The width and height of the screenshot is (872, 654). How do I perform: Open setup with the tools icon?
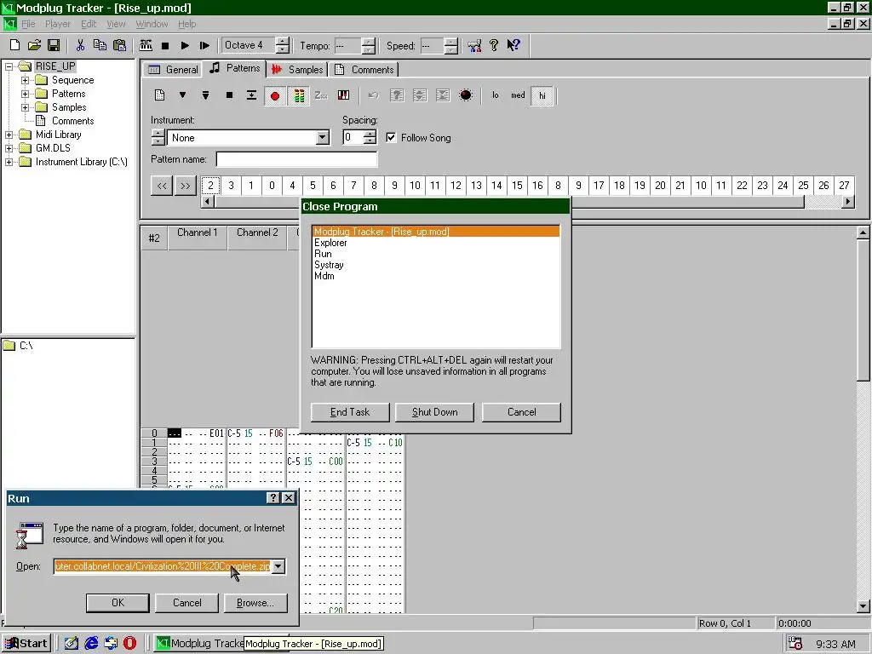coord(474,46)
